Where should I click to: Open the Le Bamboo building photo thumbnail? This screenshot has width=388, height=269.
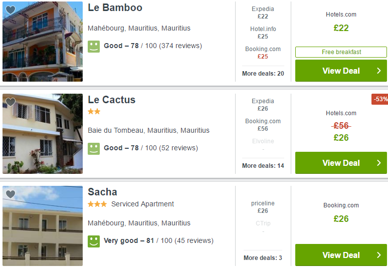43,42
